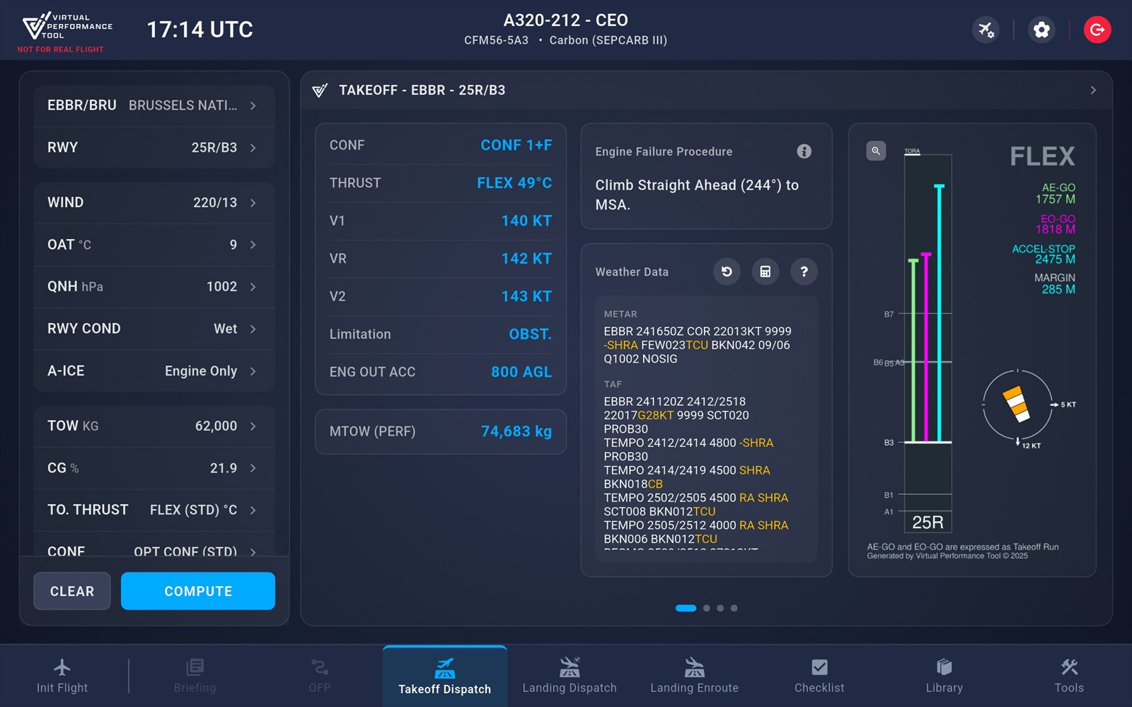Viewport: 1132px width, 707px height.
Task: Click the CLEAR button
Action: [x=72, y=591]
